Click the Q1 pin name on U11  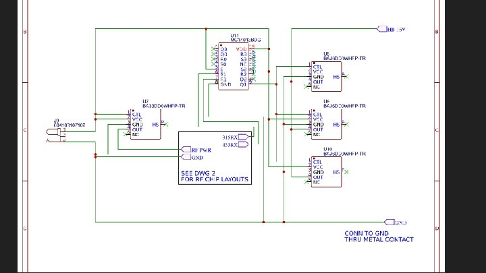243,84
